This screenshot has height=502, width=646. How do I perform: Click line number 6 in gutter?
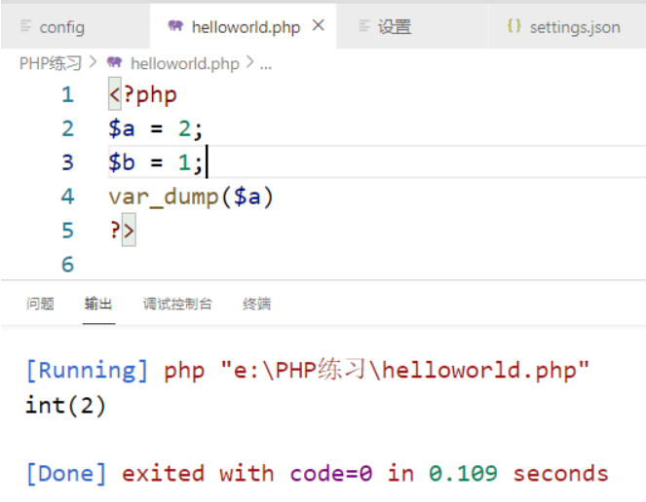click(x=67, y=265)
